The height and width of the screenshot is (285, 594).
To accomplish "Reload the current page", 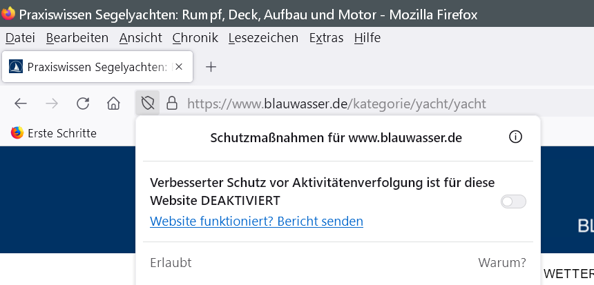I will coord(83,104).
